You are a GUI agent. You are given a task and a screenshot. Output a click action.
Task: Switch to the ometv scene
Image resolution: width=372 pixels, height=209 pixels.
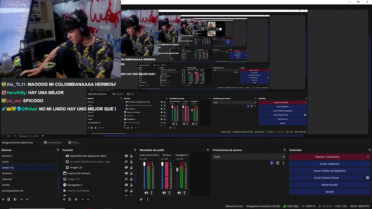[29, 185]
